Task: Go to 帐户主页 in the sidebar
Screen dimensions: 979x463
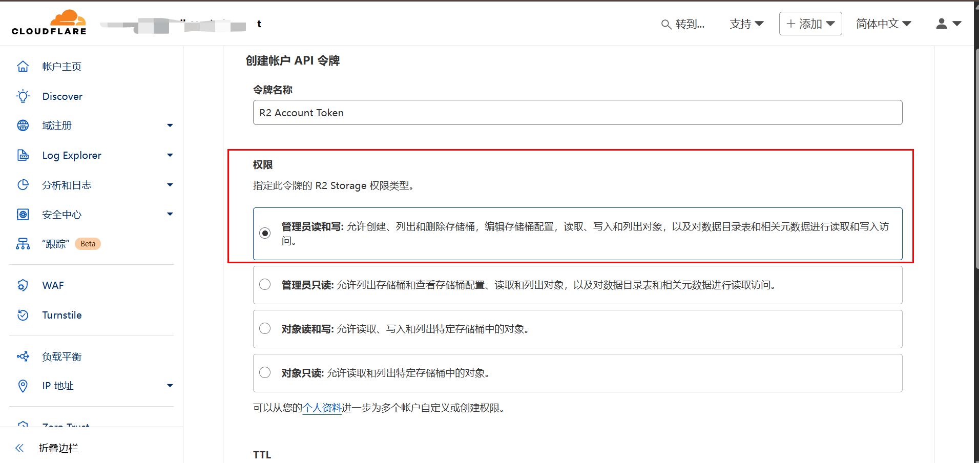Action: pyautogui.click(x=62, y=67)
